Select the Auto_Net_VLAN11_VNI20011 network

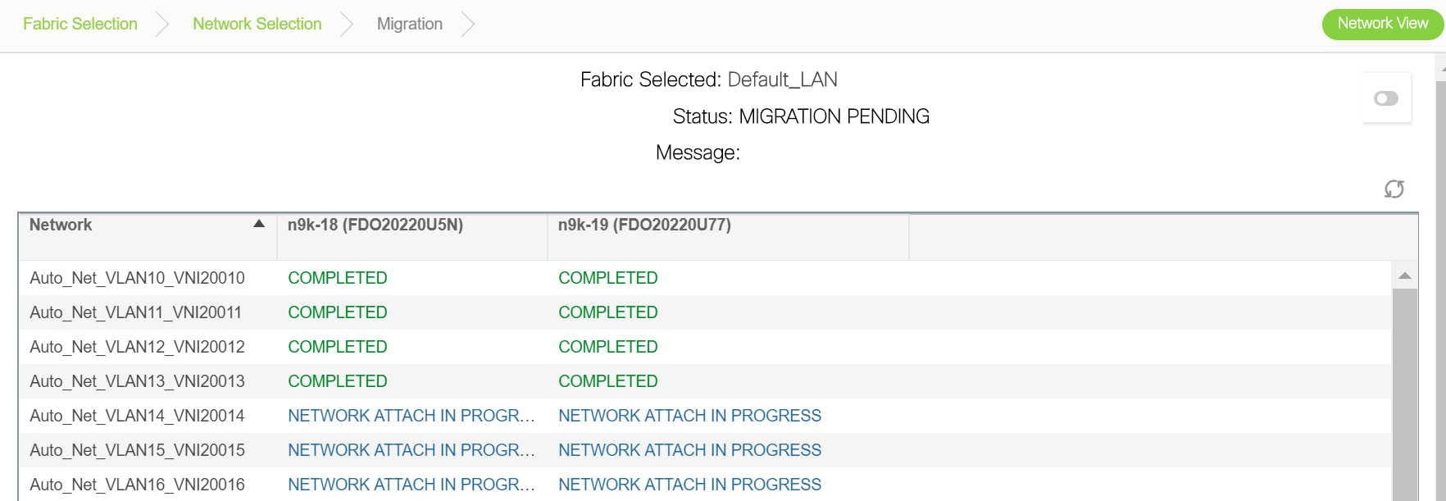(x=136, y=312)
